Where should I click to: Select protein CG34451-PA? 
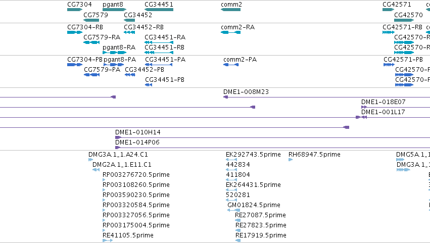pos(165,60)
